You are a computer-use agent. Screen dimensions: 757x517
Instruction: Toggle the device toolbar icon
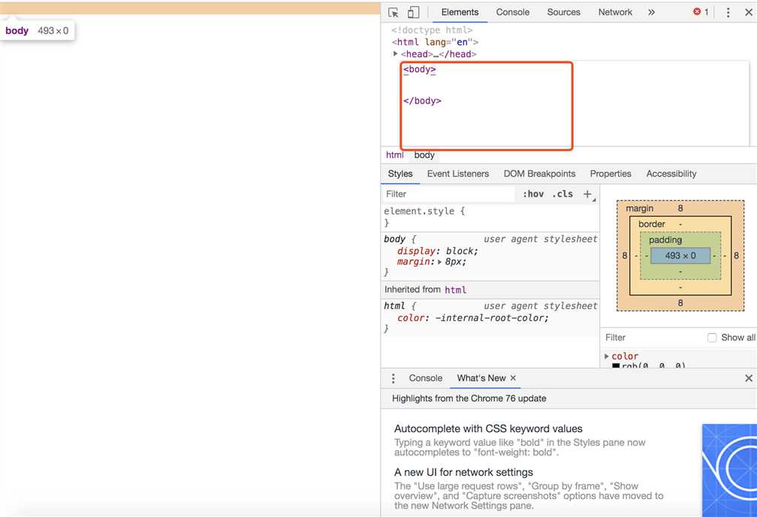413,12
